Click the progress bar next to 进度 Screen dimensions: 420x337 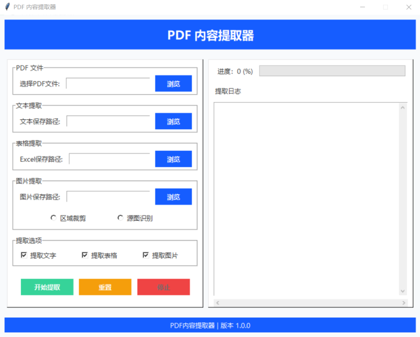coord(332,70)
